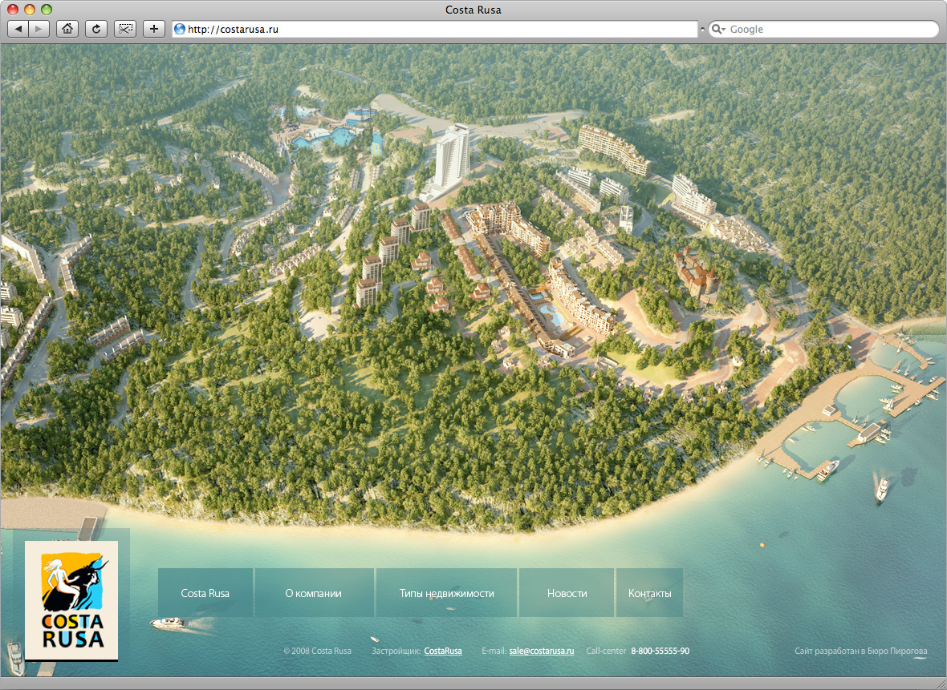The width and height of the screenshot is (947, 690).
Task: Open the Costa Rusa navigation tab
Action: [205, 593]
